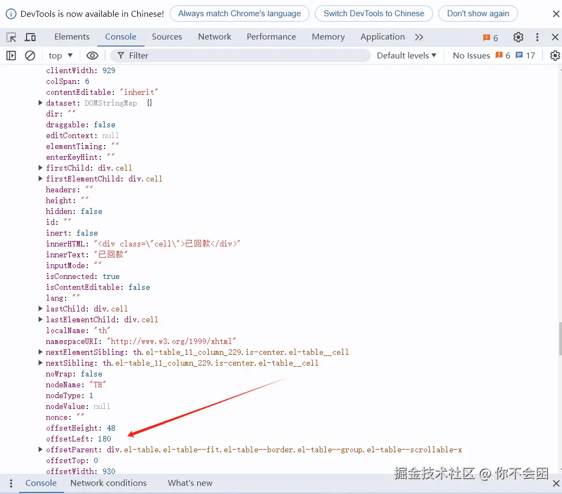Click the offsetHeight: 48 value
The height and width of the screenshot is (494, 562).
click(111, 428)
